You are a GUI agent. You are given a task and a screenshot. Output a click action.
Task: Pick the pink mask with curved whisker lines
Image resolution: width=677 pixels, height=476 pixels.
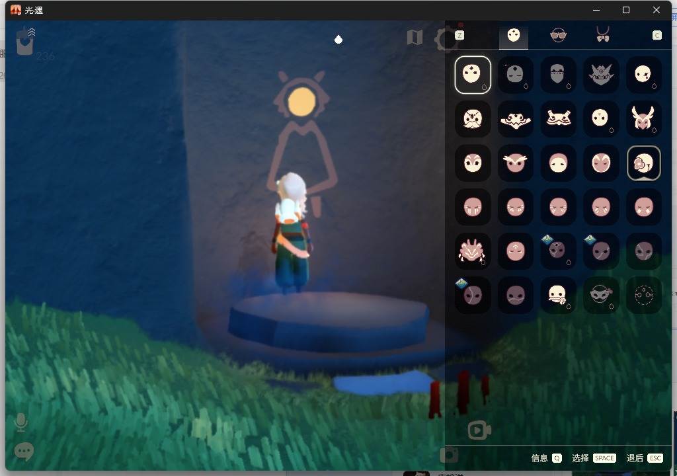[x=558, y=208]
